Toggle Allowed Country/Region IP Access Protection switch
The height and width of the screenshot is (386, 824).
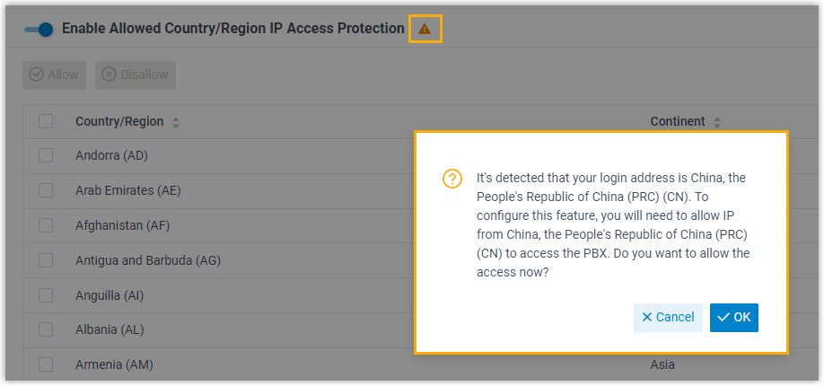pos(39,29)
